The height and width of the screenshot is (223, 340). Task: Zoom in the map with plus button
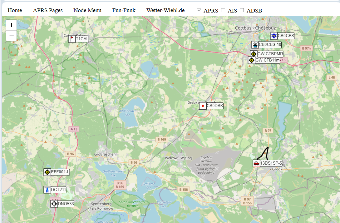(x=12, y=25)
